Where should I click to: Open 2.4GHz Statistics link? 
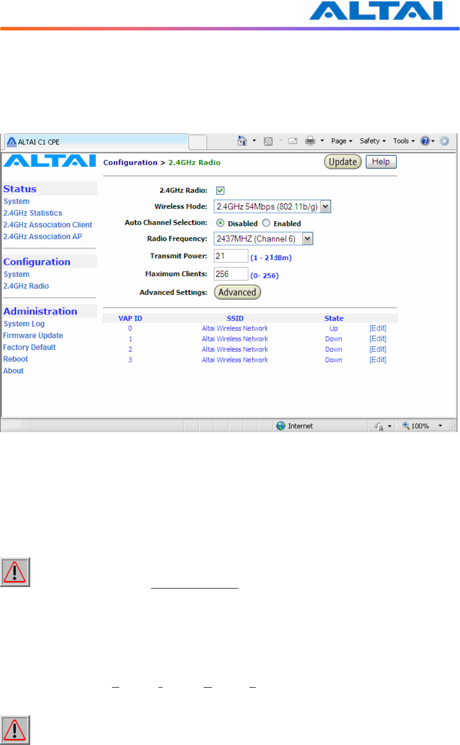point(33,213)
